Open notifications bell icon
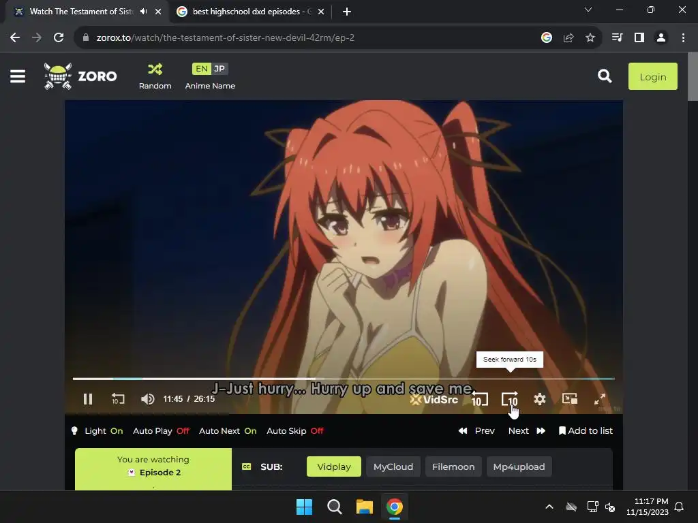The width and height of the screenshot is (698, 523). pos(680,507)
